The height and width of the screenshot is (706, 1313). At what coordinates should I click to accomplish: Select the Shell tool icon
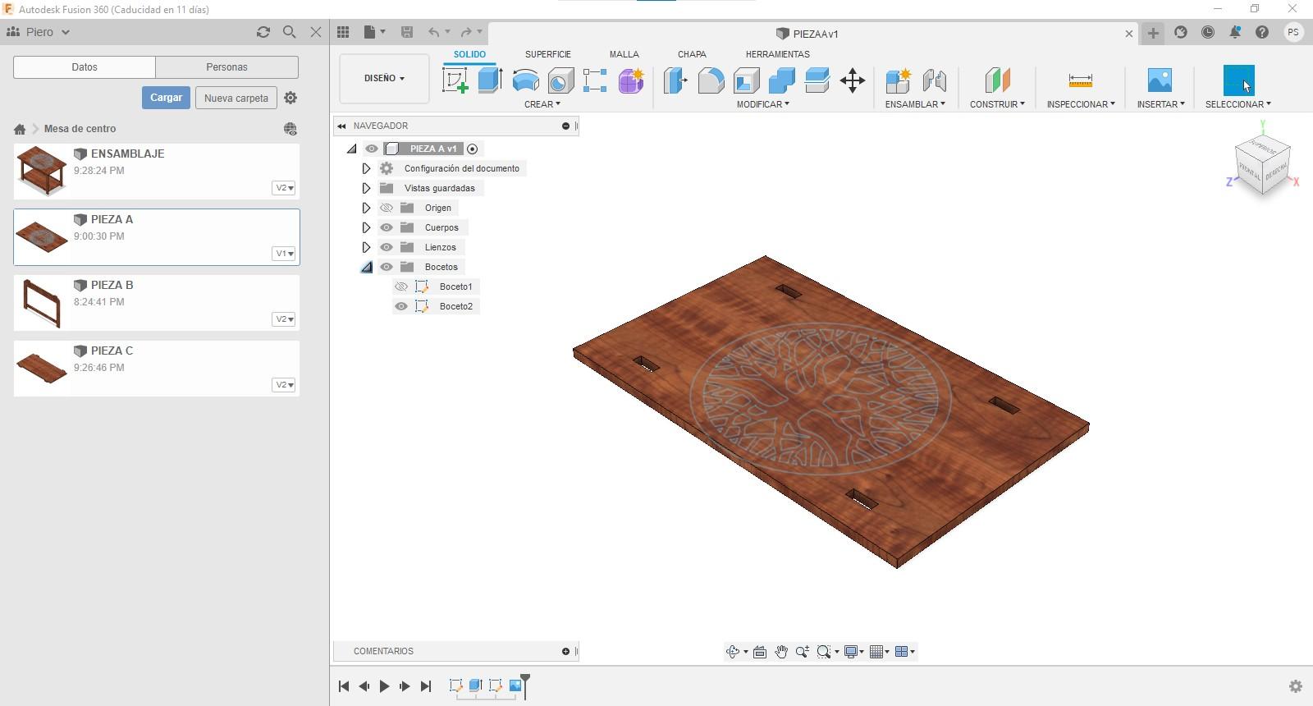tap(746, 80)
